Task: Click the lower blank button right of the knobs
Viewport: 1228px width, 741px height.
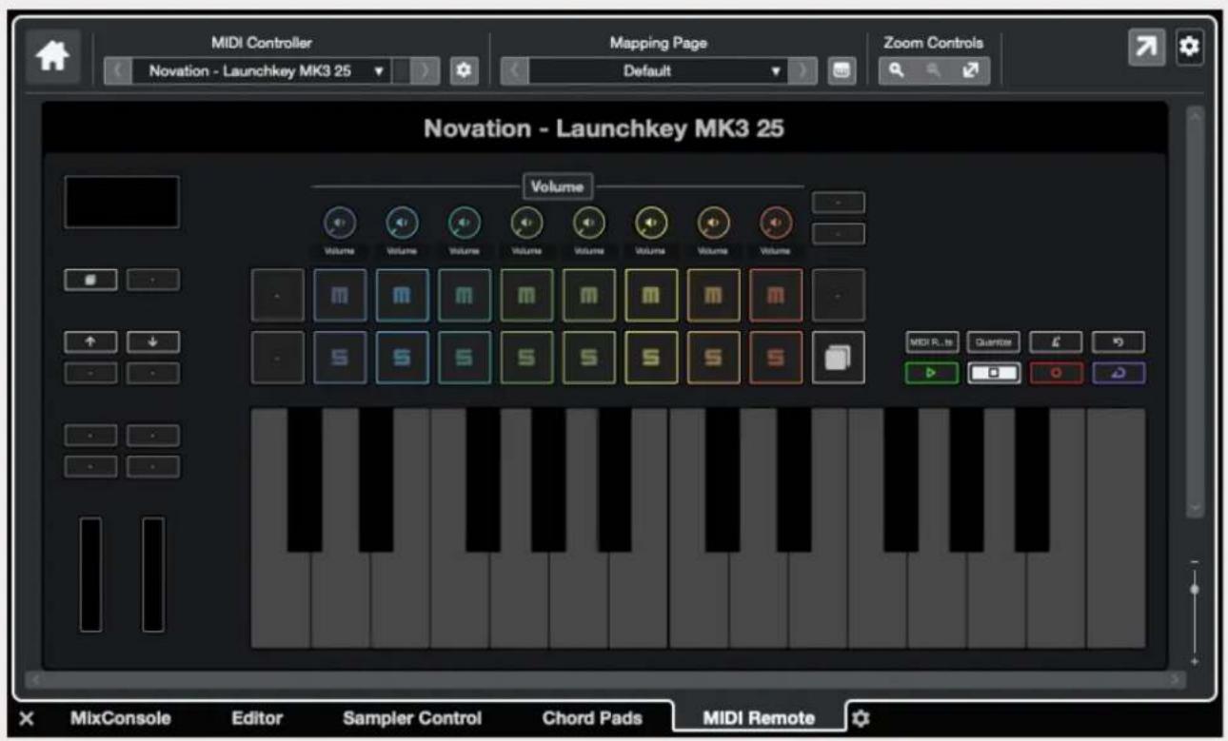Action: tap(839, 233)
